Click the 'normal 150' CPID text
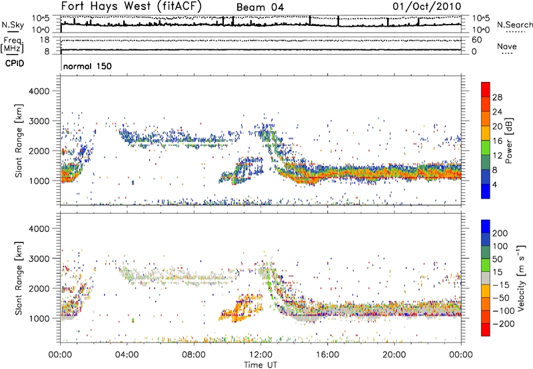The width and height of the screenshot is (533, 369). 87,66
